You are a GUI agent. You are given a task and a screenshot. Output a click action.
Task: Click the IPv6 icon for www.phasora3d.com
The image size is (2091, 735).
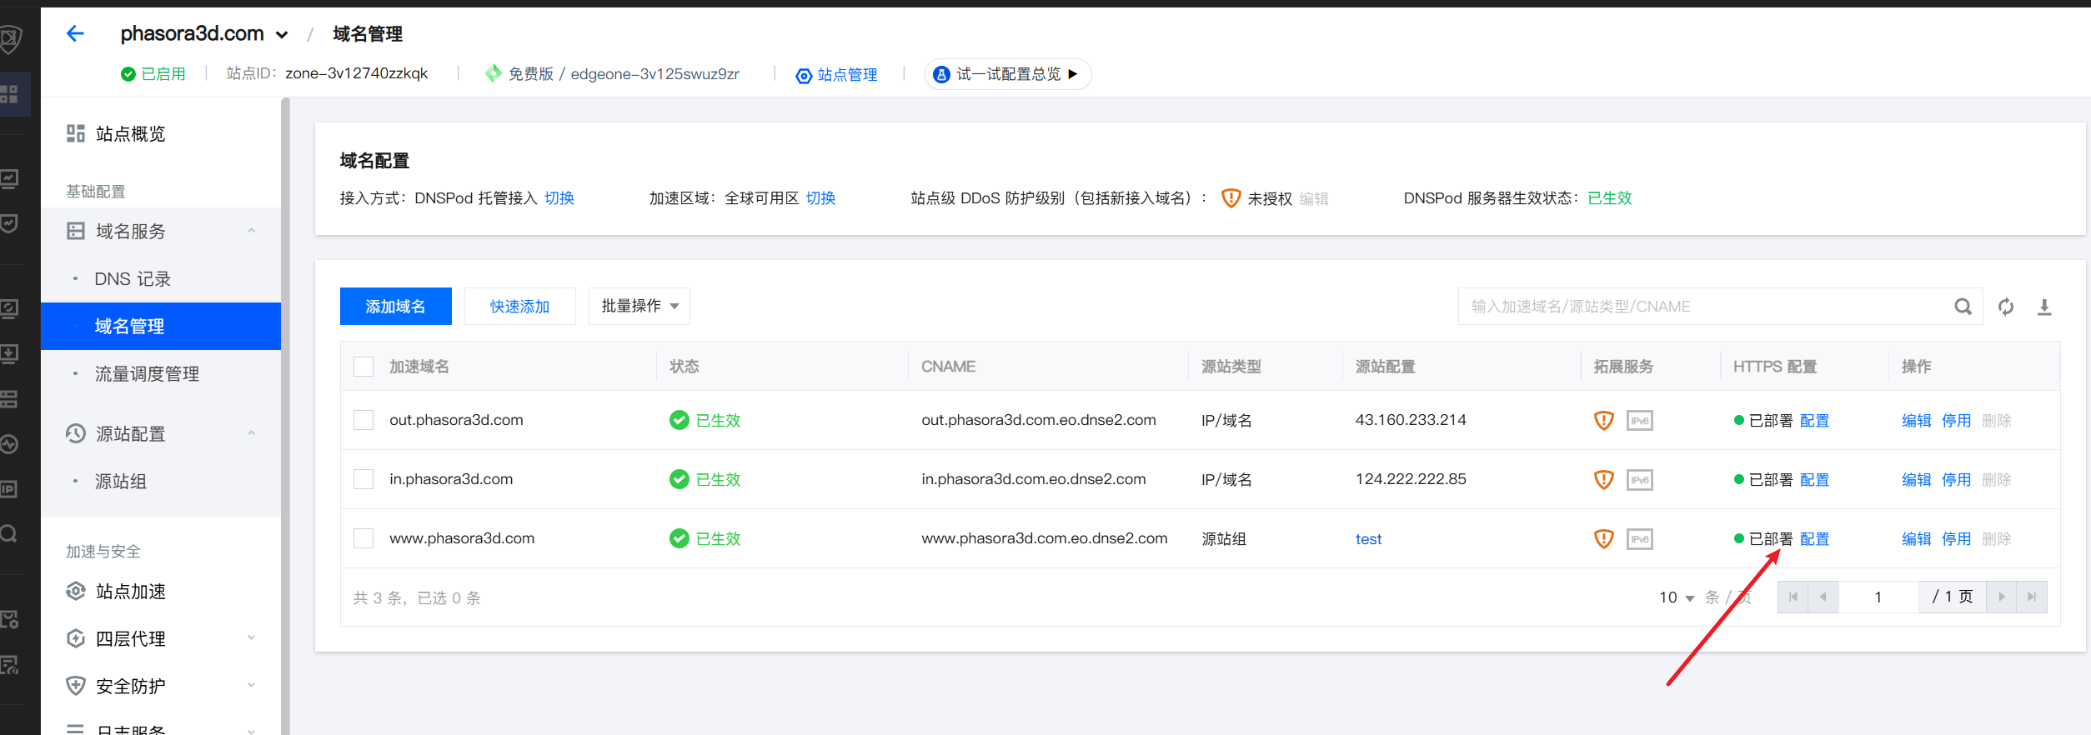coord(1639,538)
